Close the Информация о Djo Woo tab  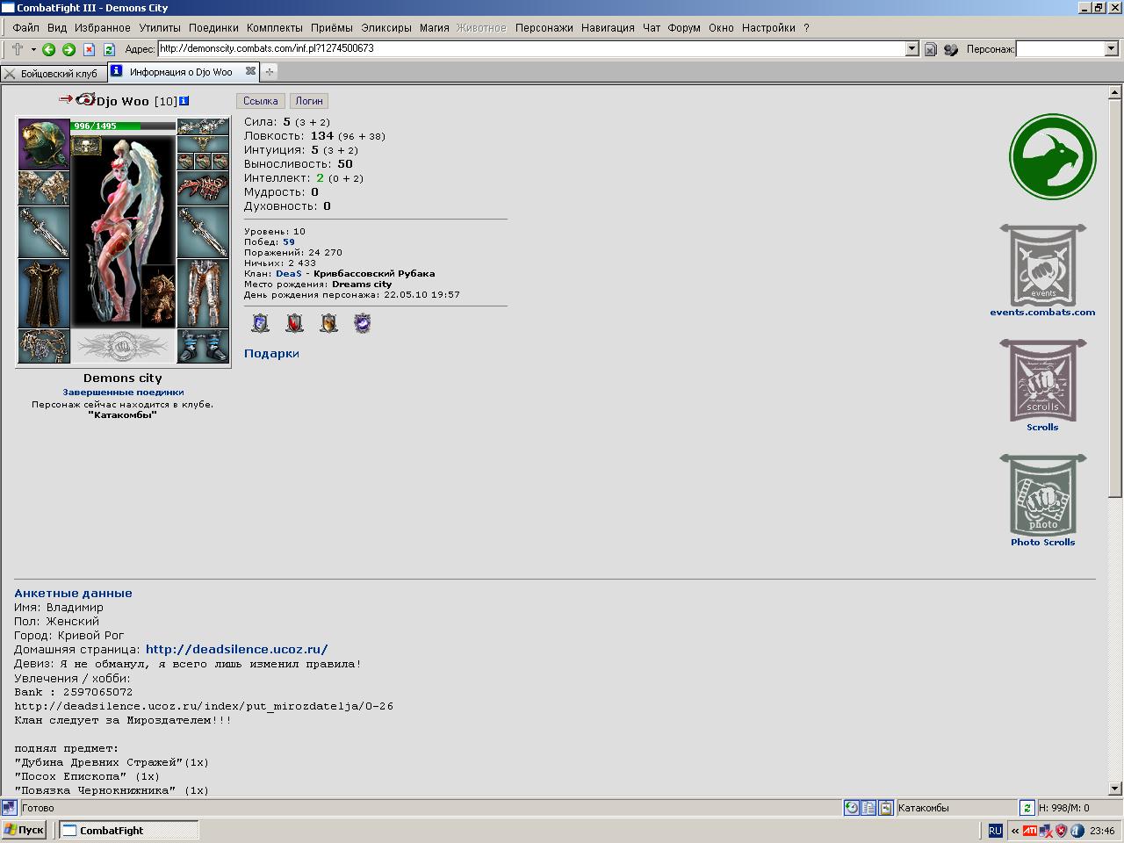click(x=250, y=71)
